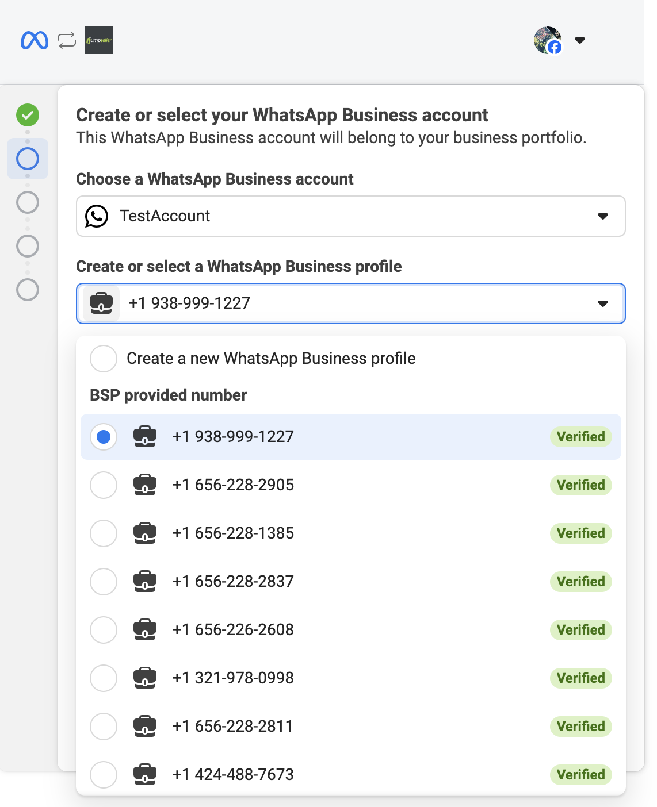The height and width of the screenshot is (807, 657).
Task: Click the Meta logo icon
Action: [35, 40]
